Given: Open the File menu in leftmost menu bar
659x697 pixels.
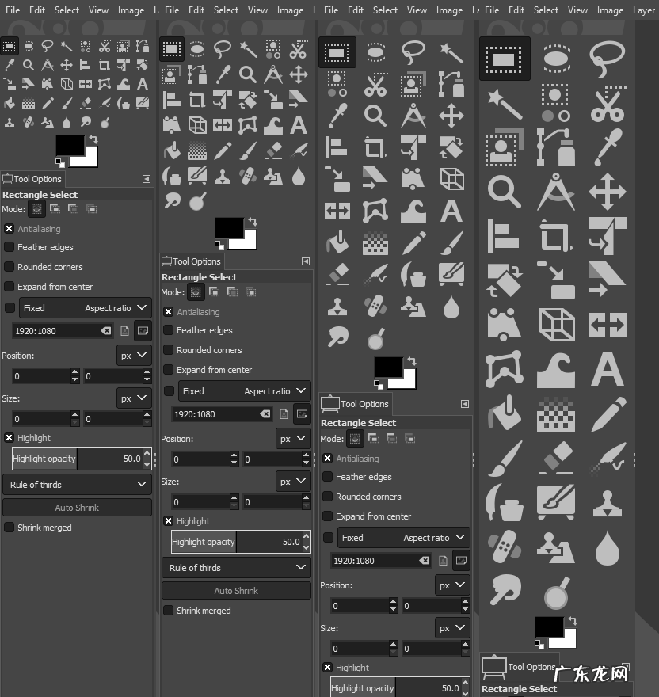Looking at the screenshot, I should tap(13, 10).
